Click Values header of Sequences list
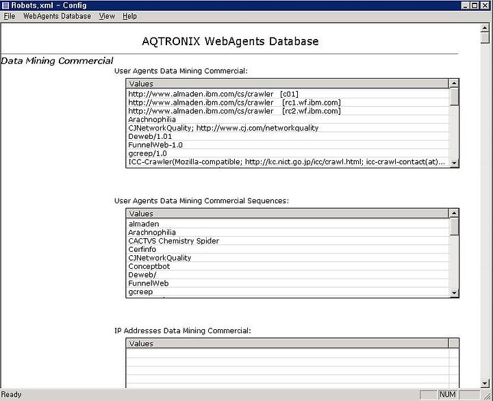 click(288, 214)
